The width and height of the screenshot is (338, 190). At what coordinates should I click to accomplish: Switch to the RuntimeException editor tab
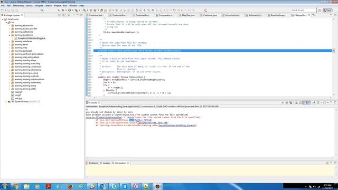point(278,15)
